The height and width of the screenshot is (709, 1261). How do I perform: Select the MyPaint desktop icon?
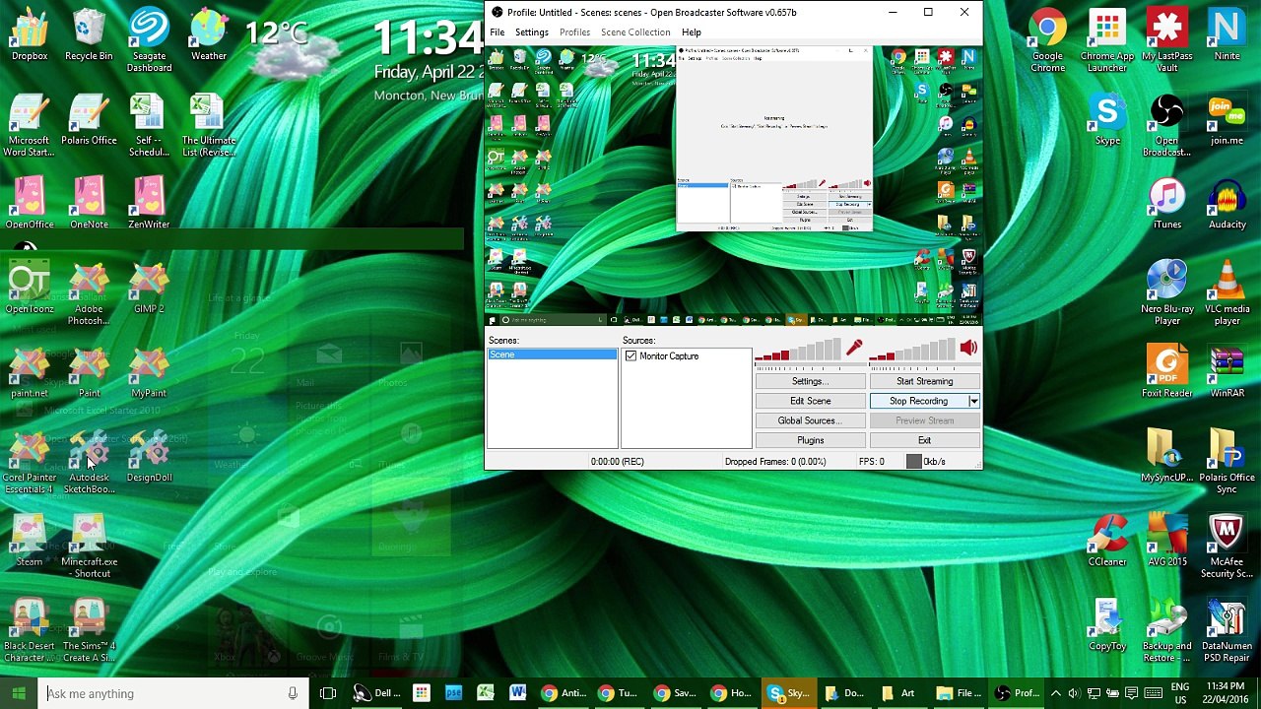149,372
